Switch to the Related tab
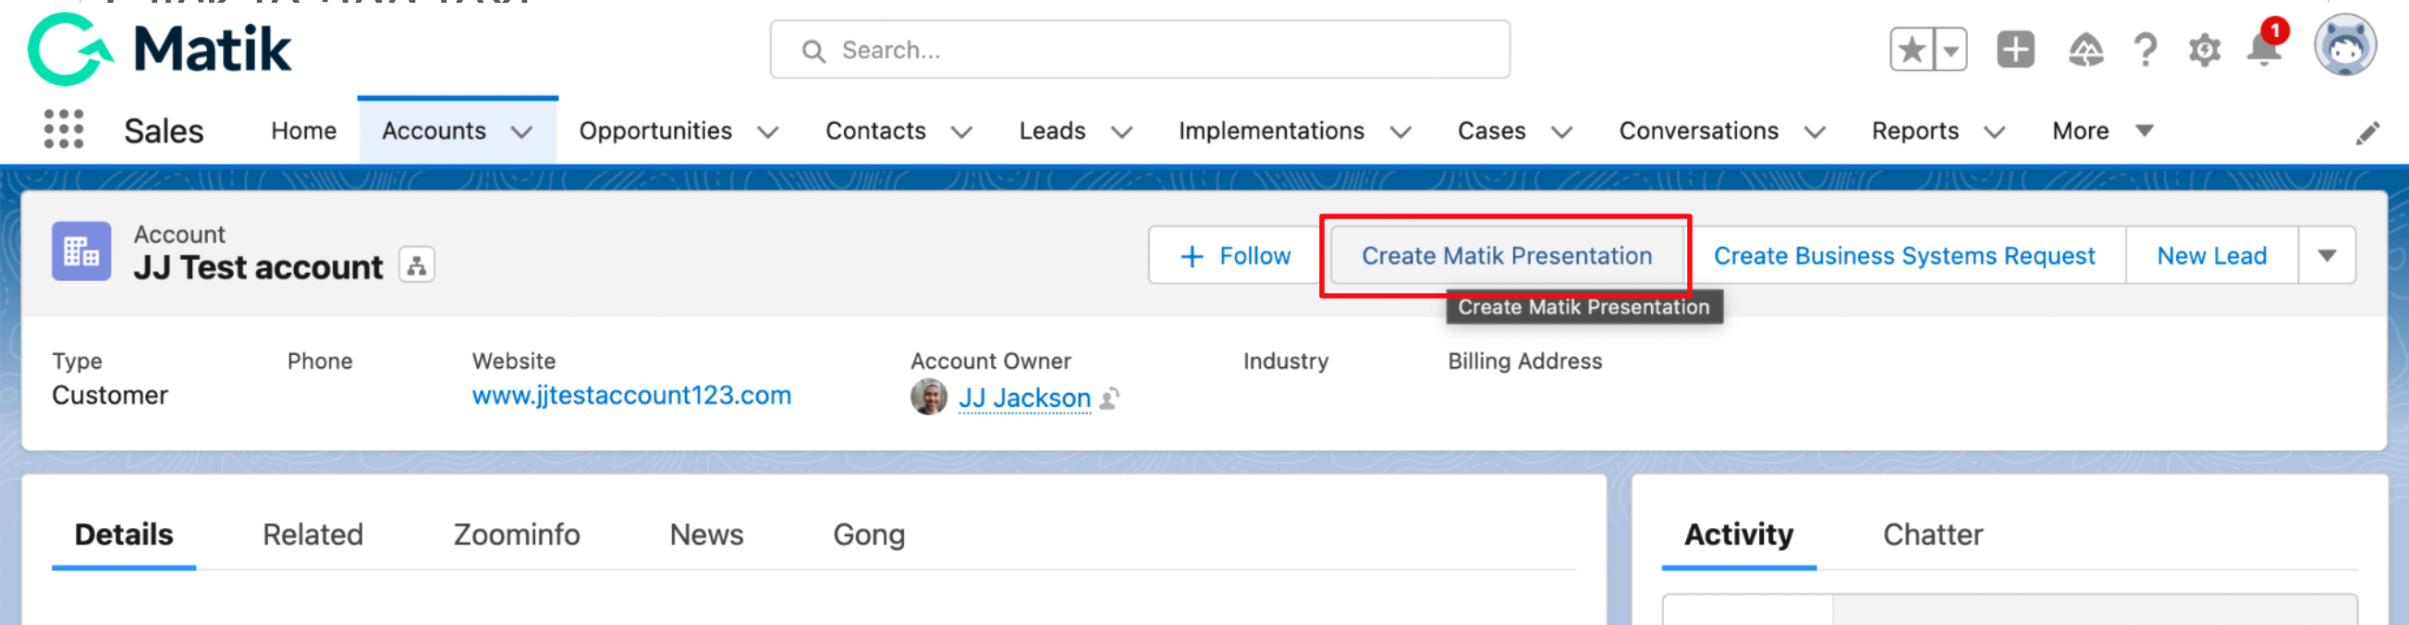Screen dimensions: 2409x625 point(312,535)
